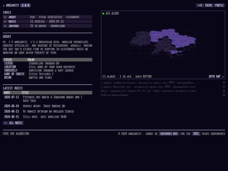Screen dimensions: 228x171
Task: Switch theme with the Theme: Purple button
Action: [210, 5]
